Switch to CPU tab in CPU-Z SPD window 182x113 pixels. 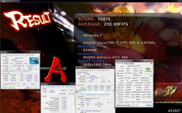coord(78,70)
